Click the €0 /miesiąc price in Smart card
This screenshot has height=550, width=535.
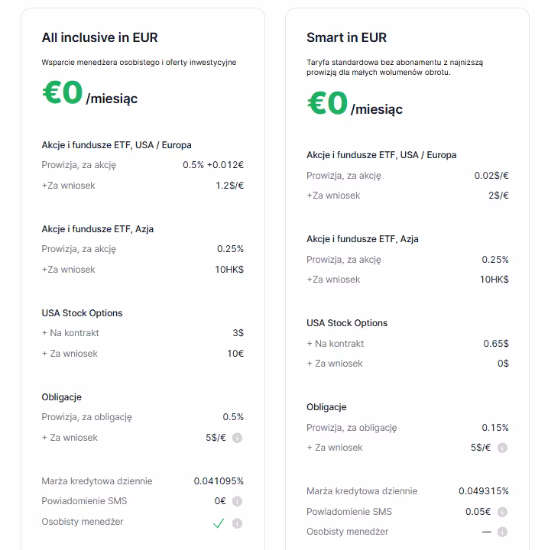pyautogui.click(x=355, y=105)
